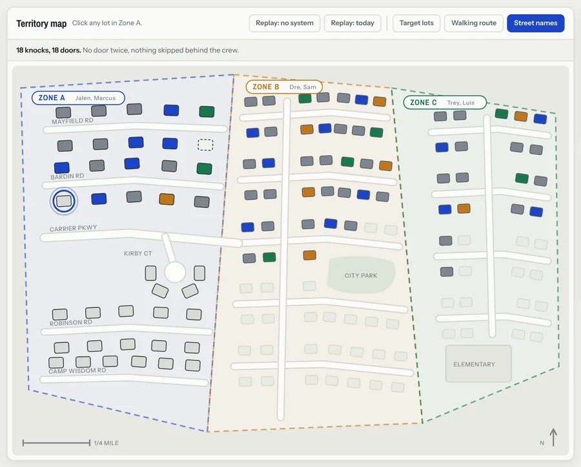Click the north arrow compass indicator
The width and height of the screenshot is (581, 467).
click(x=553, y=437)
